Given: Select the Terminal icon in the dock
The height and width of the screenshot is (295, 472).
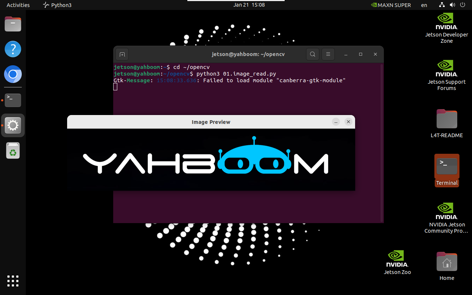Looking at the screenshot, I should coord(13,100).
